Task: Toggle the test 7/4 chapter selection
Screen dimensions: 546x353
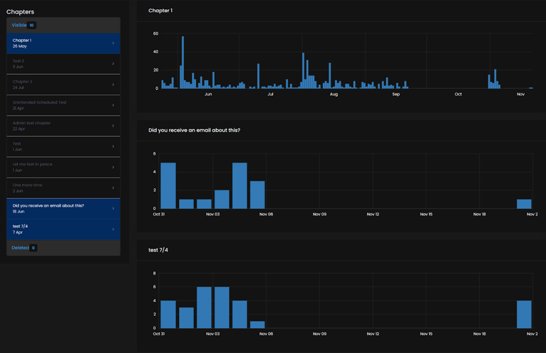Action: point(63,229)
